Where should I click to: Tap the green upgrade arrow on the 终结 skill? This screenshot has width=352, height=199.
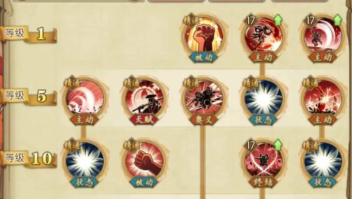click(278, 145)
